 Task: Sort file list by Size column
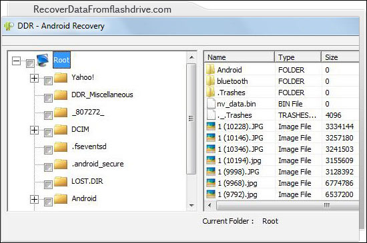coord(340,57)
